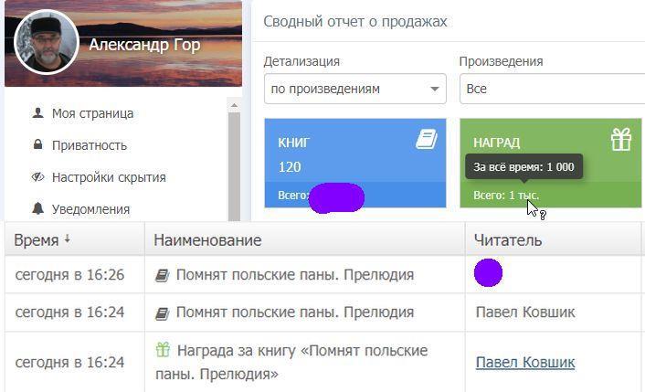Click the Сводный отчет о продажах heading

(x=355, y=21)
